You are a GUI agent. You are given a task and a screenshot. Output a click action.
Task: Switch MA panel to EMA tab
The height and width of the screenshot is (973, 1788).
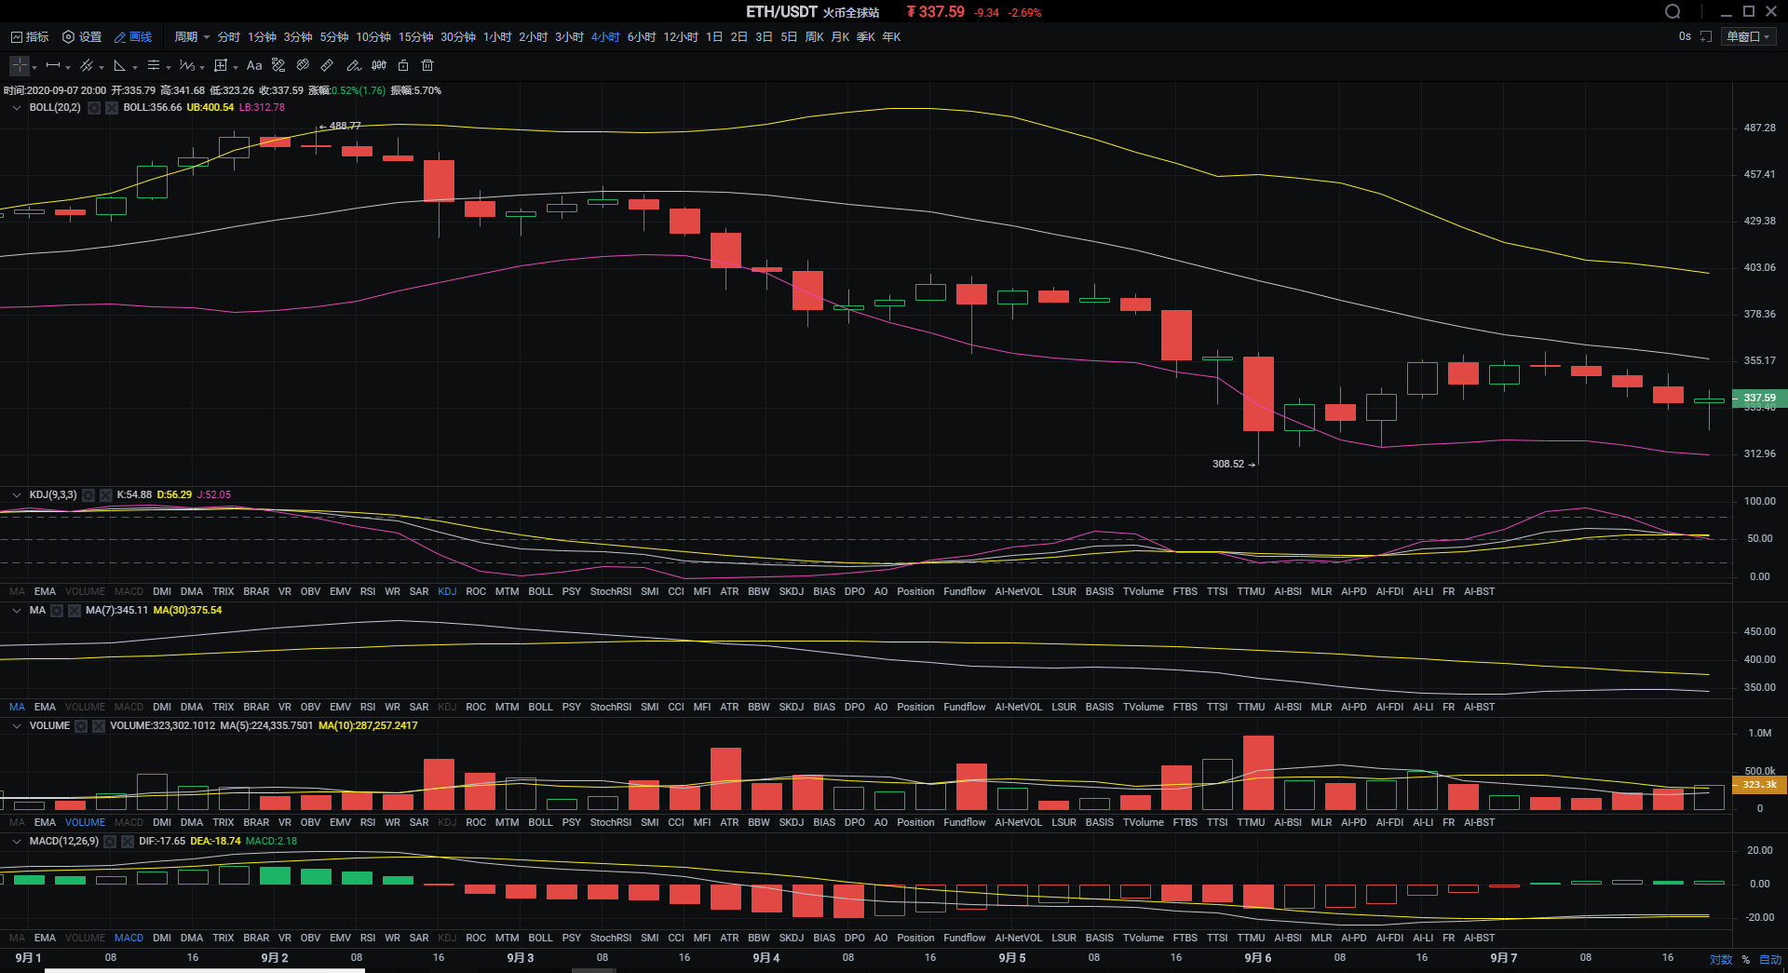[45, 707]
